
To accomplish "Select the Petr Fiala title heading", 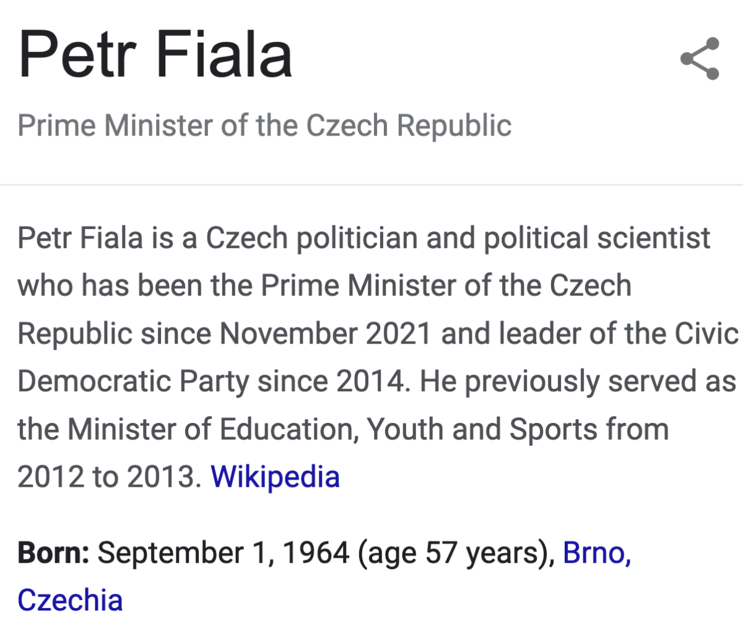I will [x=155, y=55].
